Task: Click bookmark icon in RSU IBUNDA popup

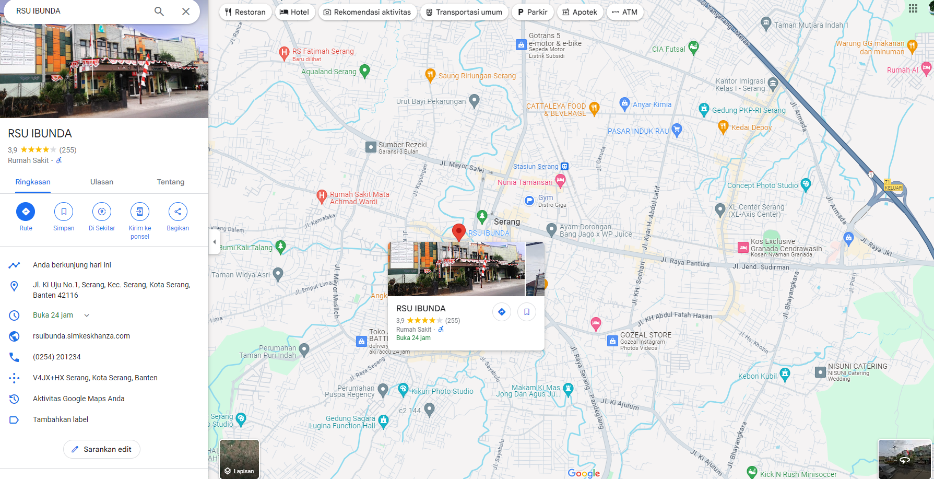Action: click(526, 312)
